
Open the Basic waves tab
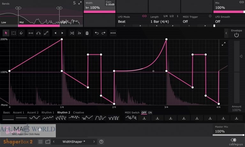click(x=7, y=113)
